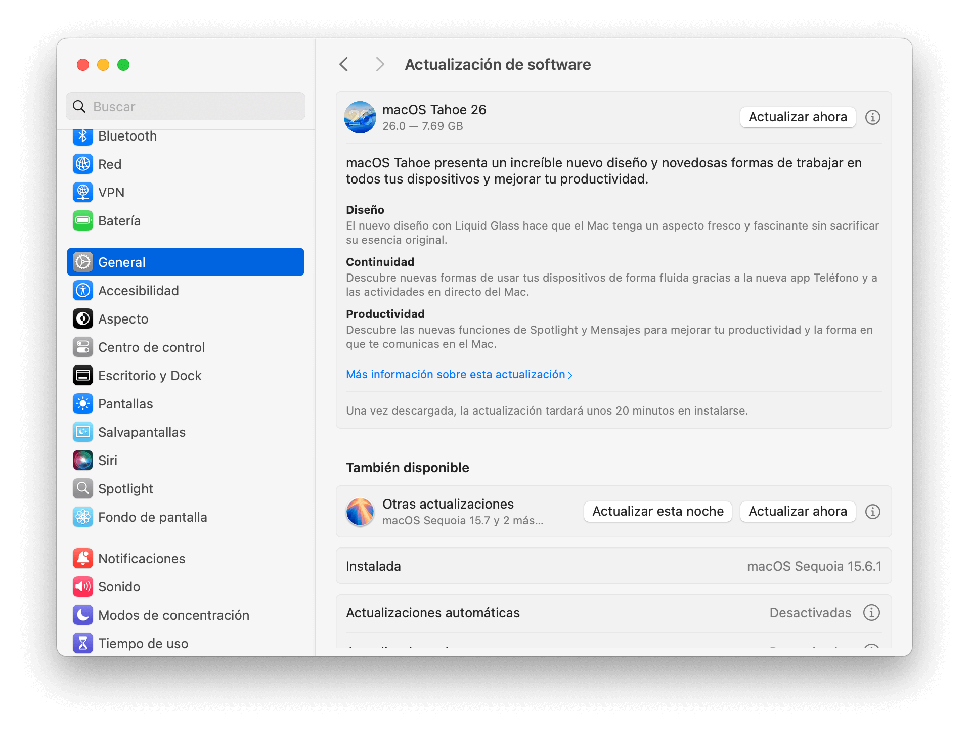
Task: Click the macOS Sequoia update logo
Action: 360,512
